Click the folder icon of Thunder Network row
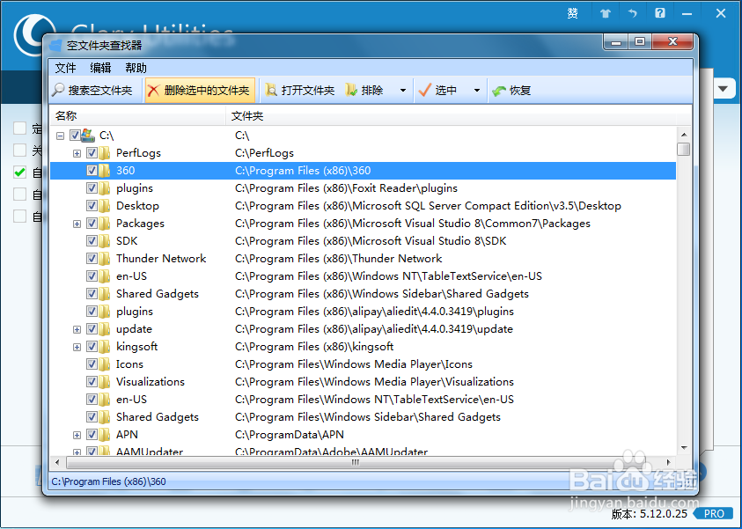The width and height of the screenshot is (742, 529). (x=105, y=259)
